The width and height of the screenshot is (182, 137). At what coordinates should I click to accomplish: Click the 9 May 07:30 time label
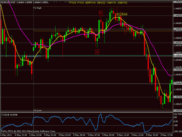tap(94, 135)
